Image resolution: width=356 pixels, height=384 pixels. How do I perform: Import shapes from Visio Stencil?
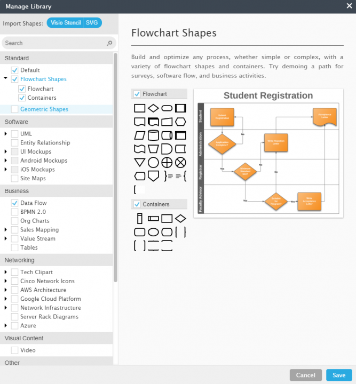coord(65,23)
